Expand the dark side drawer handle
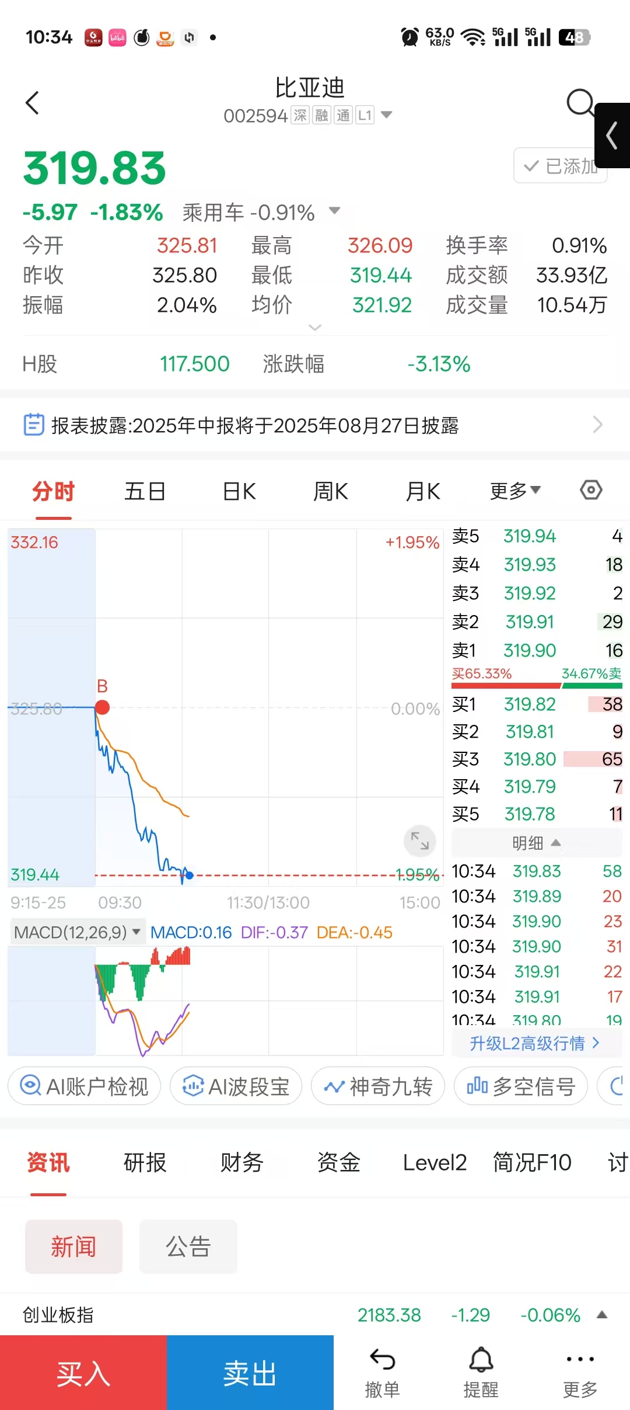 [612, 136]
